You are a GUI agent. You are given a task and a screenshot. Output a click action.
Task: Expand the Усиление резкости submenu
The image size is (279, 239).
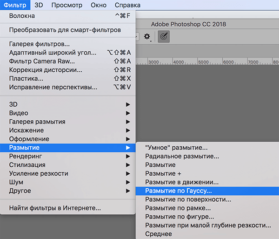point(68,174)
